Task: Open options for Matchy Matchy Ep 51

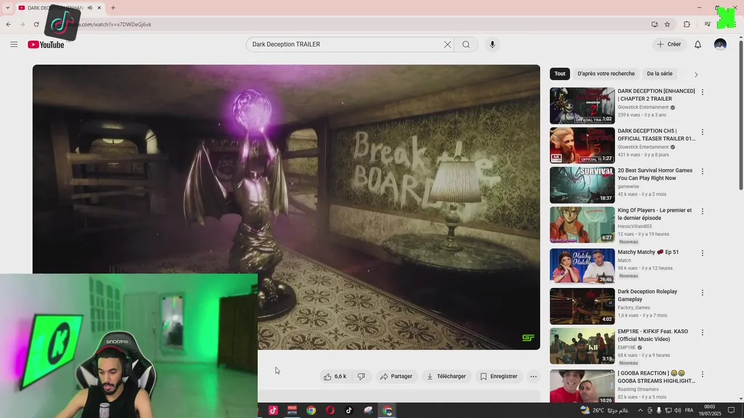Action: coord(702,253)
